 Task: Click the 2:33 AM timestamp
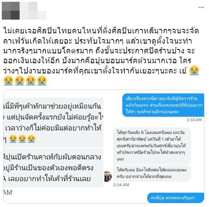[194, 120]
